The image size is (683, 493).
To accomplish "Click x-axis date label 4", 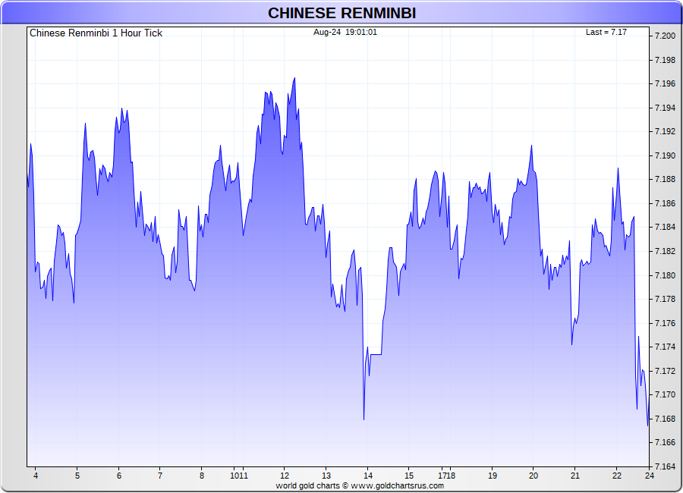I will (x=36, y=476).
